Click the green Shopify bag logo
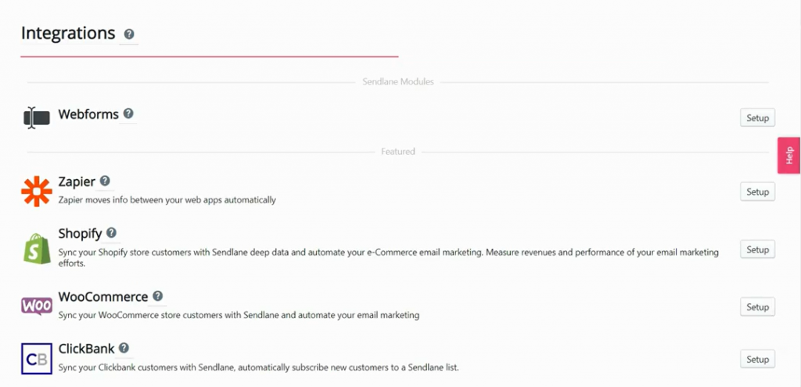The image size is (801, 387). point(36,249)
